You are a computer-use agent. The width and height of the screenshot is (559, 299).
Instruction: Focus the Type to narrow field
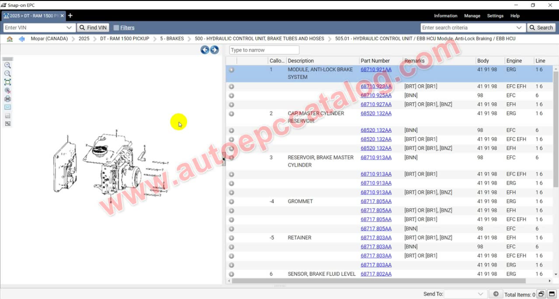pos(264,50)
